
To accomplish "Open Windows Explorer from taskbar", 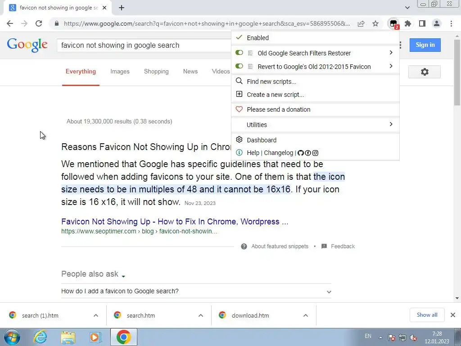I will (68, 337).
